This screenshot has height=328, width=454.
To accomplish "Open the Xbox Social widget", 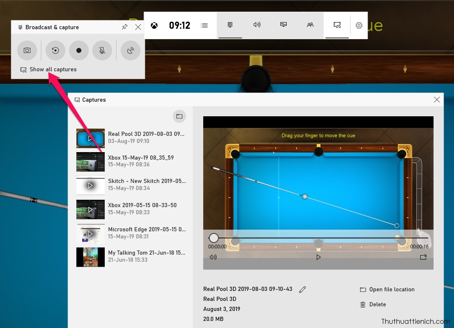I will point(310,25).
